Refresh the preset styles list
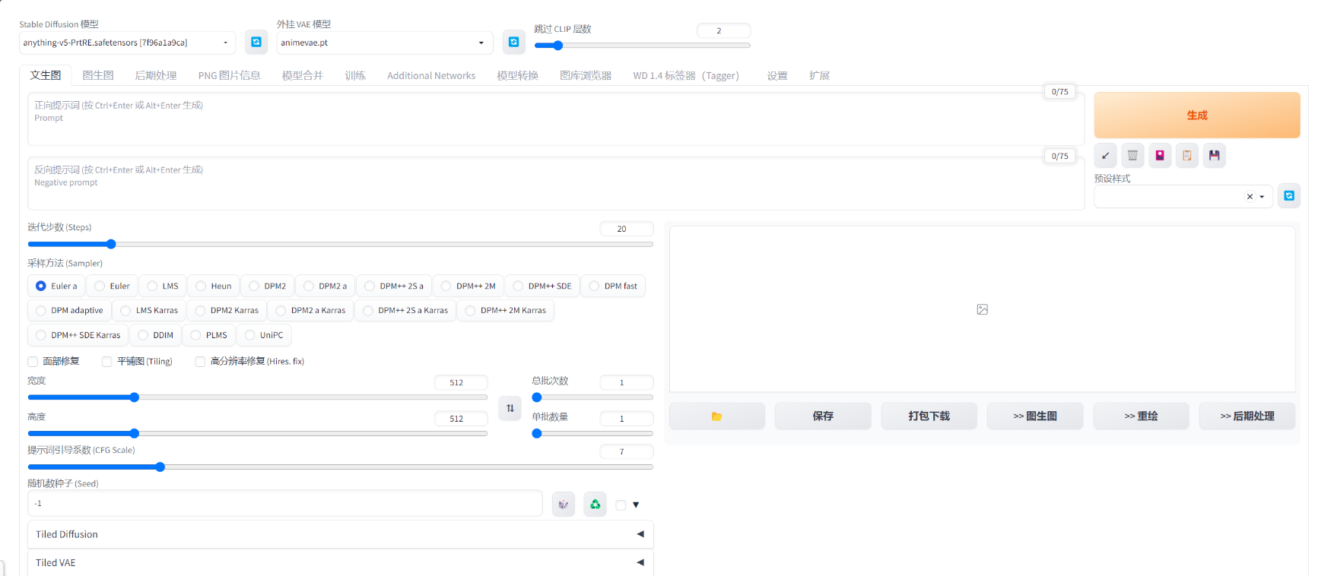The width and height of the screenshot is (1318, 576). click(1289, 195)
